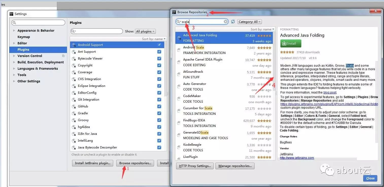Open Other Settings in the tree
The image size is (384, 187).
tap(29, 81)
